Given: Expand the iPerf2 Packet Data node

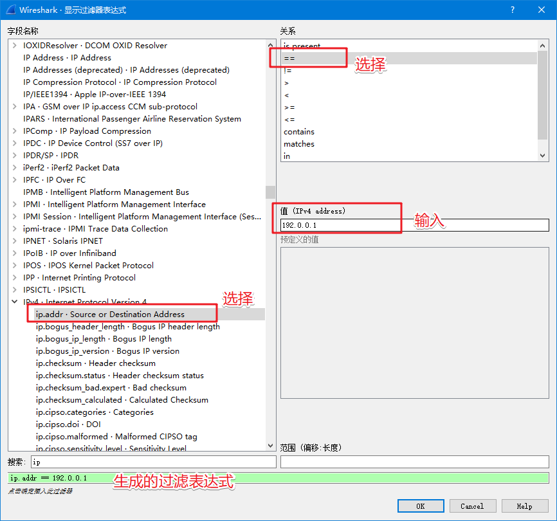Looking at the screenshot, I should (x=15, y=168).
